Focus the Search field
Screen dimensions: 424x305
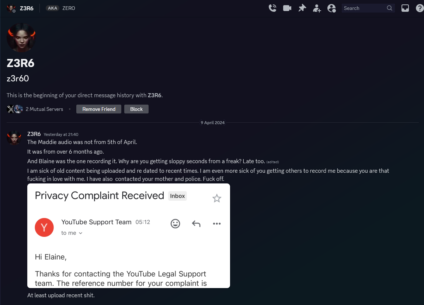(x=368, y=8)
